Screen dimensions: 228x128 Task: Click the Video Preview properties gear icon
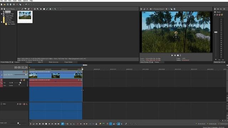point(141,9)
